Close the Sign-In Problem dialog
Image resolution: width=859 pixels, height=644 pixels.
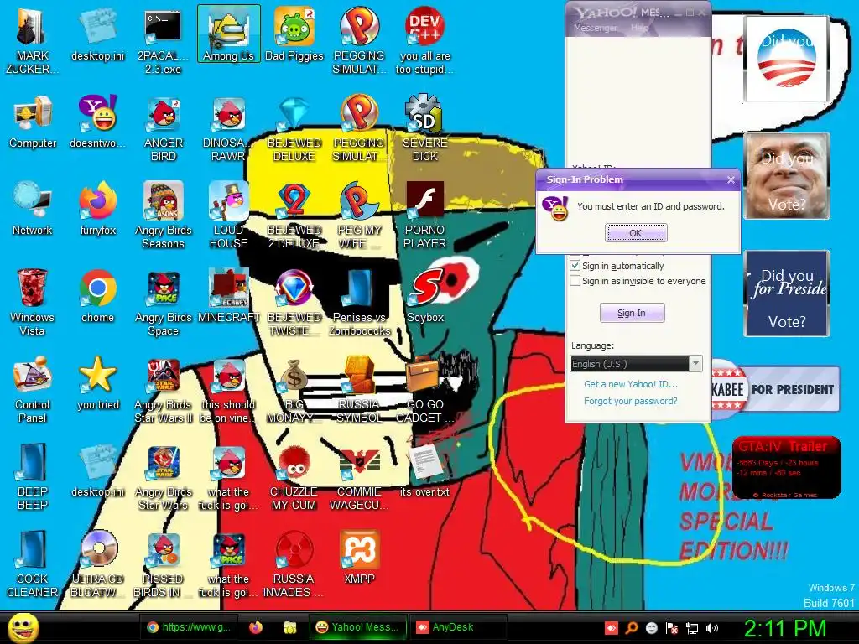pos(731,179)
